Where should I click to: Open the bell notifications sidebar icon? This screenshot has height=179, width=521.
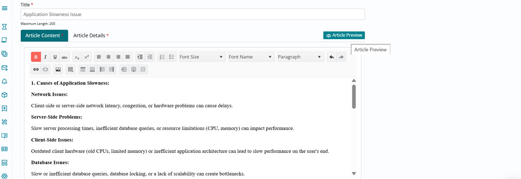tap(5, 81)
